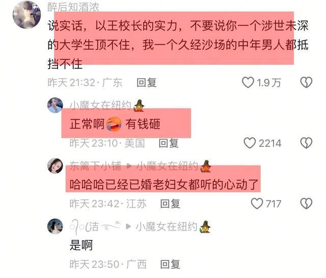This screenshot has height=278, width=326.
Task: Open 醉后知酒浓's profile avatar
Action: 26,15
